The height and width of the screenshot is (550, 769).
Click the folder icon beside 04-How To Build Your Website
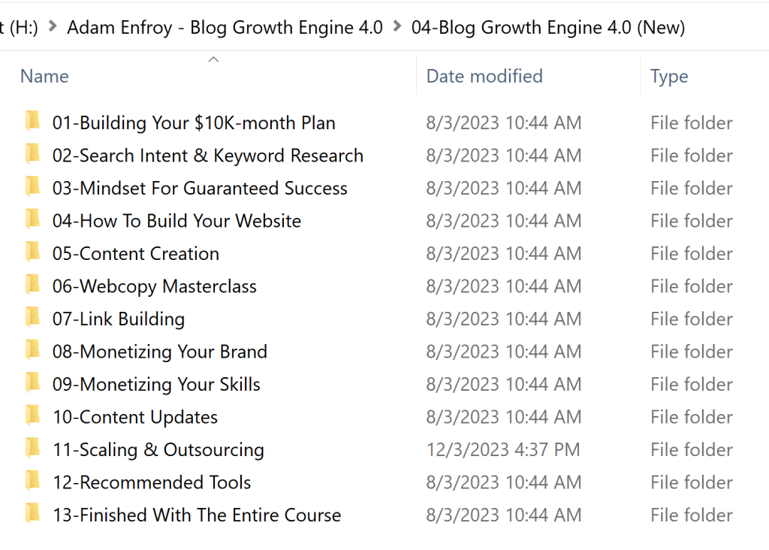tap(33, 220)
